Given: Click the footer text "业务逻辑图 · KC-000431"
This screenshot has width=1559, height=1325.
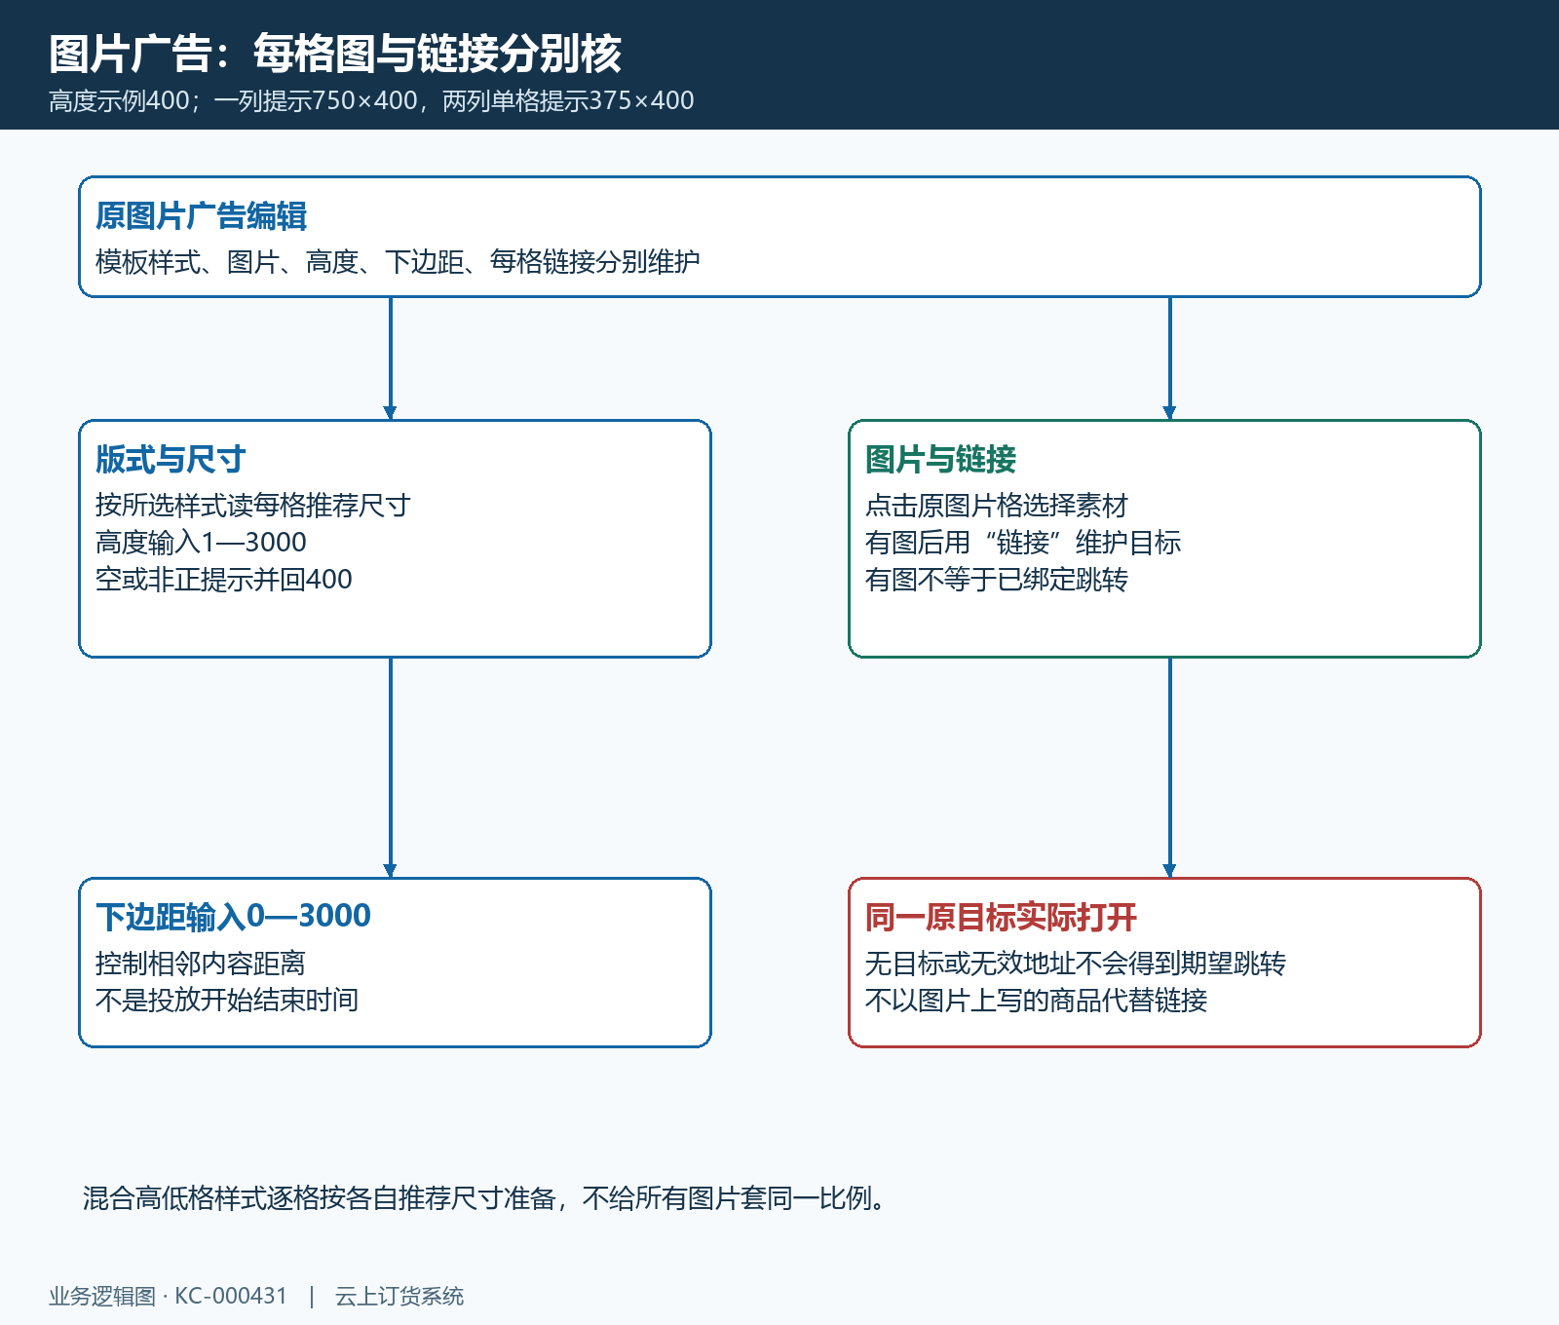Looking at the screenshot, I should 169,1296.
